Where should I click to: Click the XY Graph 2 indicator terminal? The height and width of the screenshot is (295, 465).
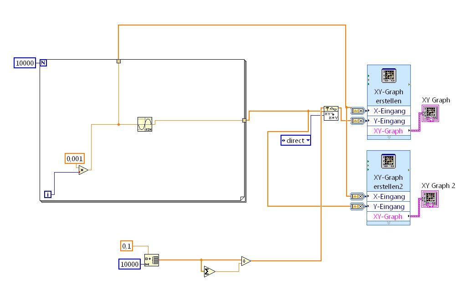point(430,199)
